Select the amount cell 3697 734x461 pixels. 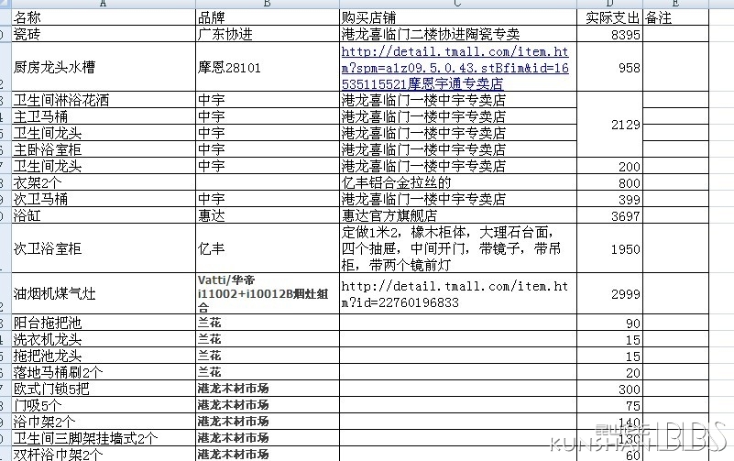pyautogui.click(x=610, y=215)
